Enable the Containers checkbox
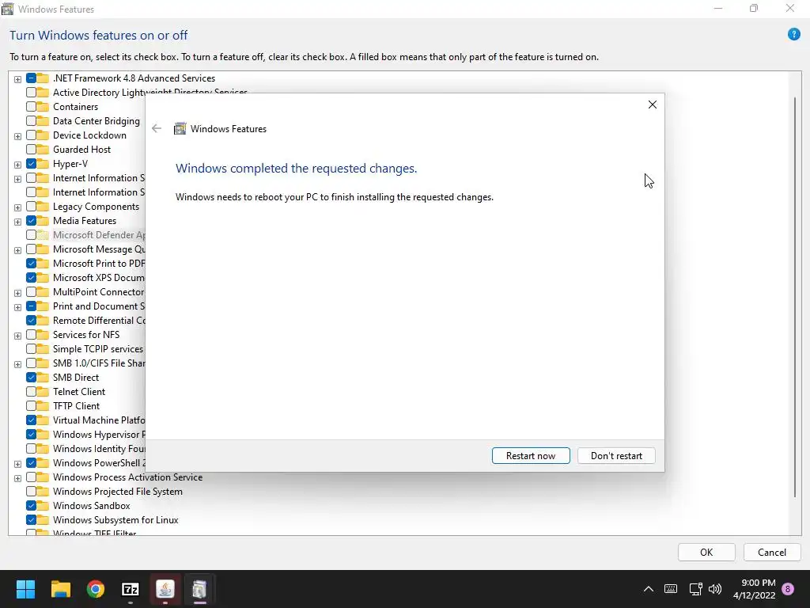 pyautogui.click(x=31, y=107)
